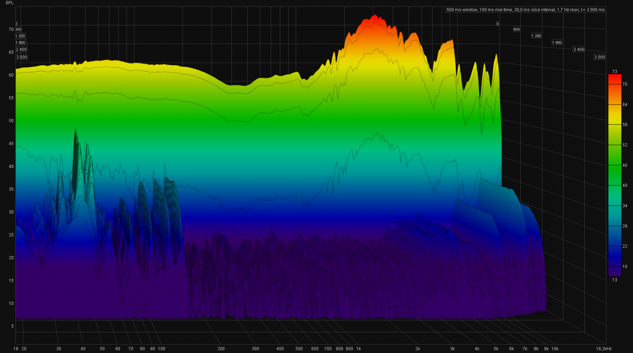This screenshot has height=353, width=633.
Task: Click the 1 200 label on the receding time axis
Action: point(536,36)
